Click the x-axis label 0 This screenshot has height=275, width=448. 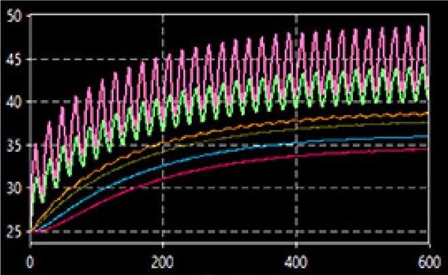(30, 261)
